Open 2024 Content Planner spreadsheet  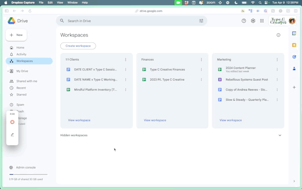(x=240, y=68)
